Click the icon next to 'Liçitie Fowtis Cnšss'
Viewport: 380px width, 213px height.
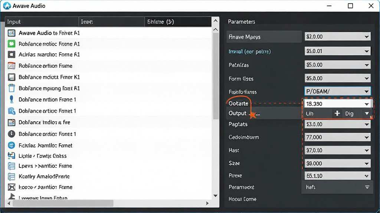(12, 156)
